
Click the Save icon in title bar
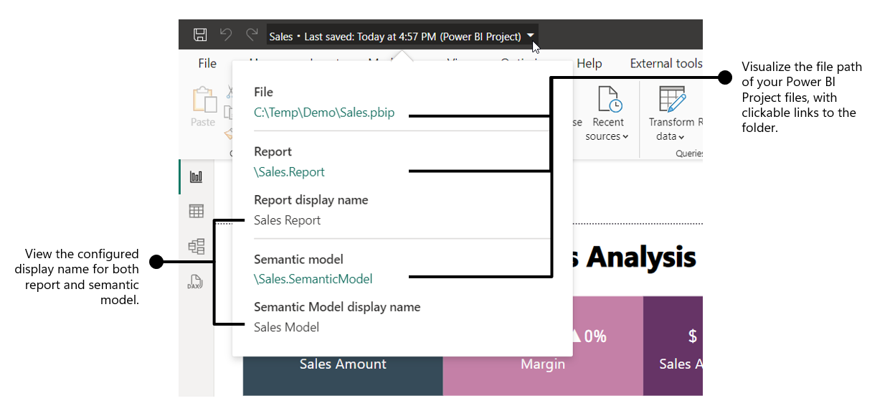[200, 35]
